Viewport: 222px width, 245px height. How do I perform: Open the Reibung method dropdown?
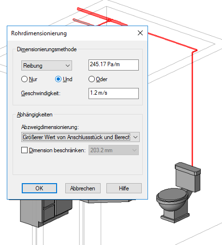(46, 66)
